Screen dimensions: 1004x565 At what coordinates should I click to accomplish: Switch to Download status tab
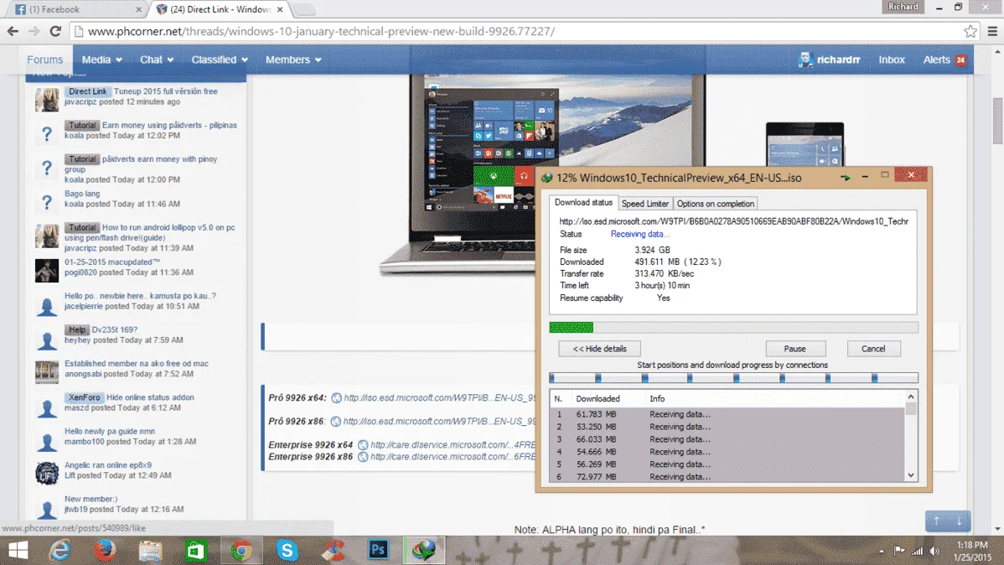point(583,202)
